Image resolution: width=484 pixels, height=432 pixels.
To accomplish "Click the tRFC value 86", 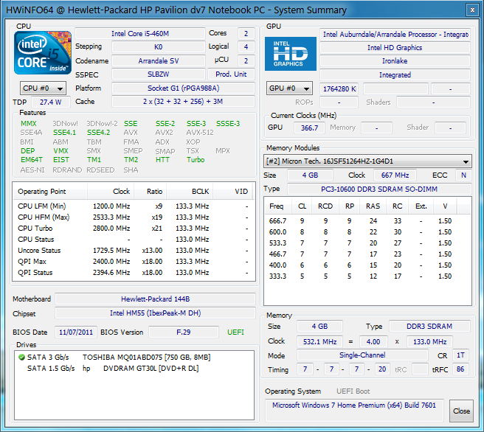I will click(460, 369).
